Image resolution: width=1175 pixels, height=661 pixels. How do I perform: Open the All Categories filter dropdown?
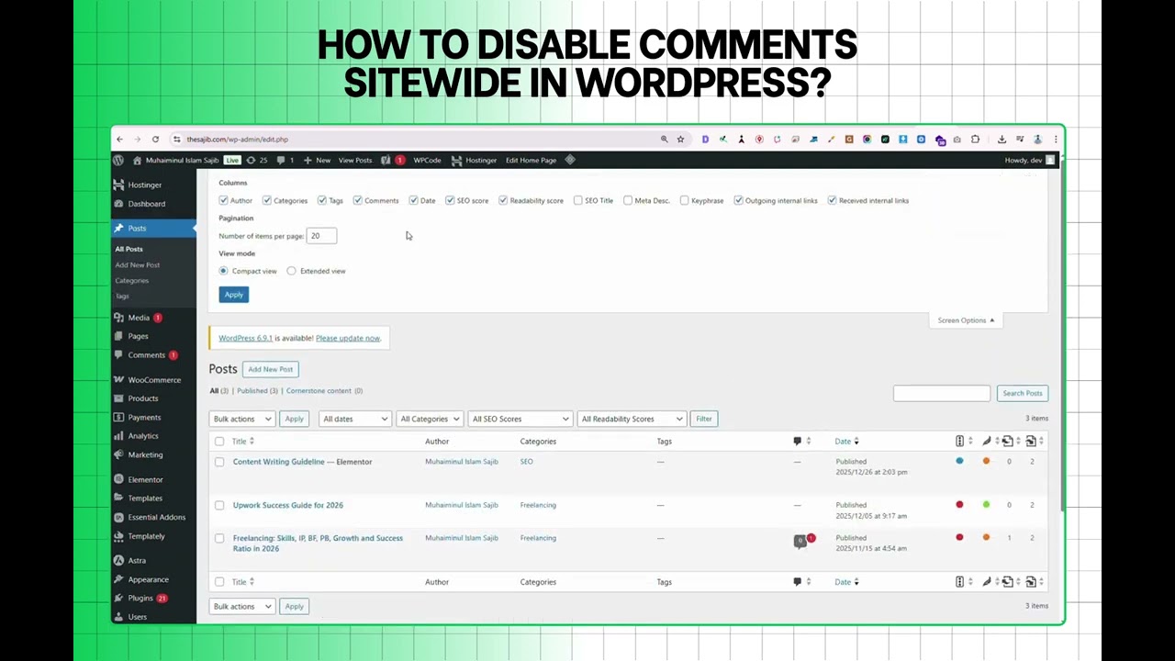[x=429, y=419]
